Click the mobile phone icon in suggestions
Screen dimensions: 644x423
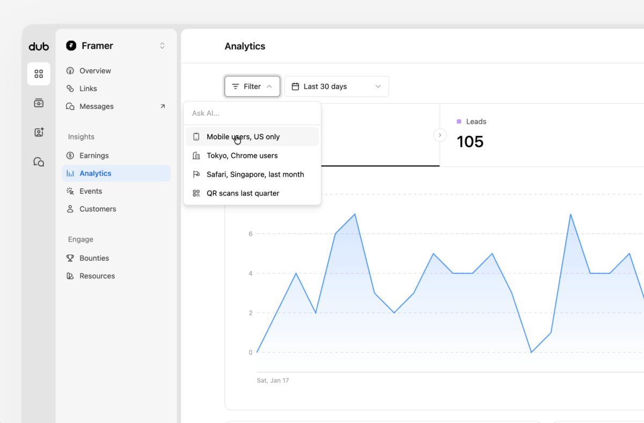(x=196, y=137)
